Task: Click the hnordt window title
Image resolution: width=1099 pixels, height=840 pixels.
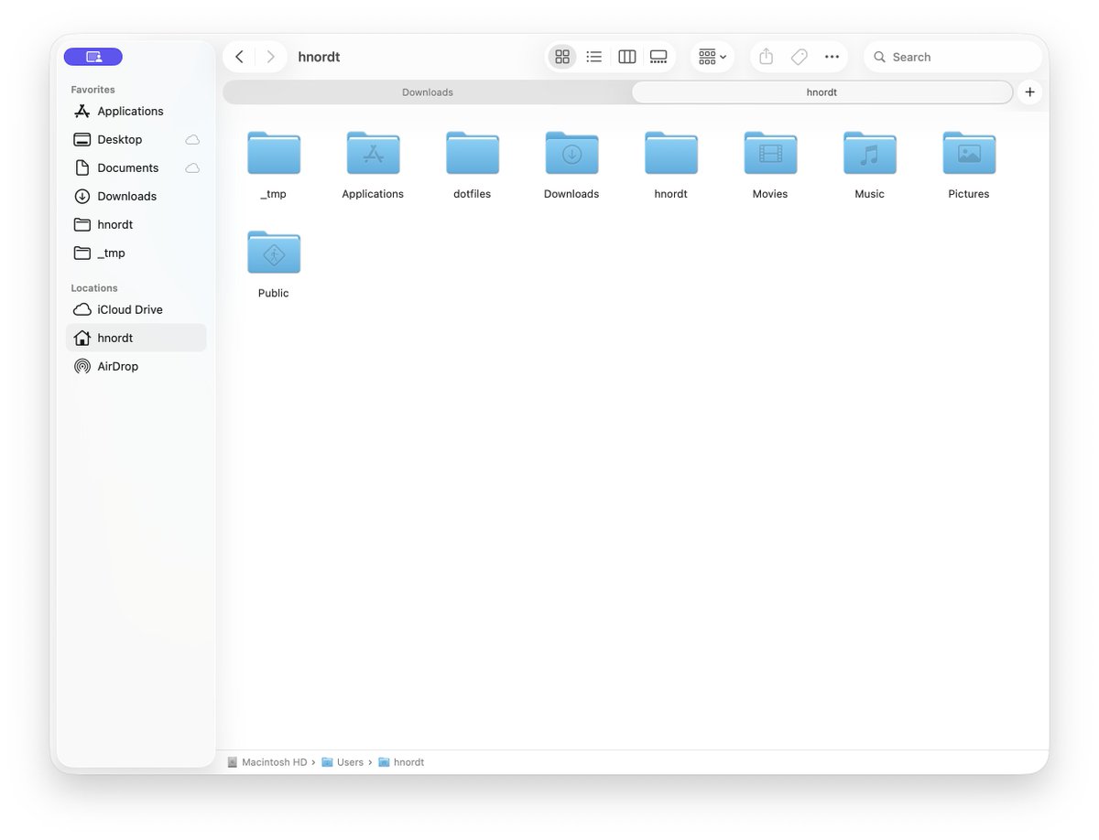Action: coord(319,57)
